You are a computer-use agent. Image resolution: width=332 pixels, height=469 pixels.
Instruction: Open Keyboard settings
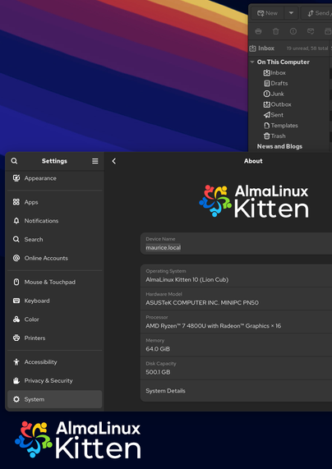(55, 301)
